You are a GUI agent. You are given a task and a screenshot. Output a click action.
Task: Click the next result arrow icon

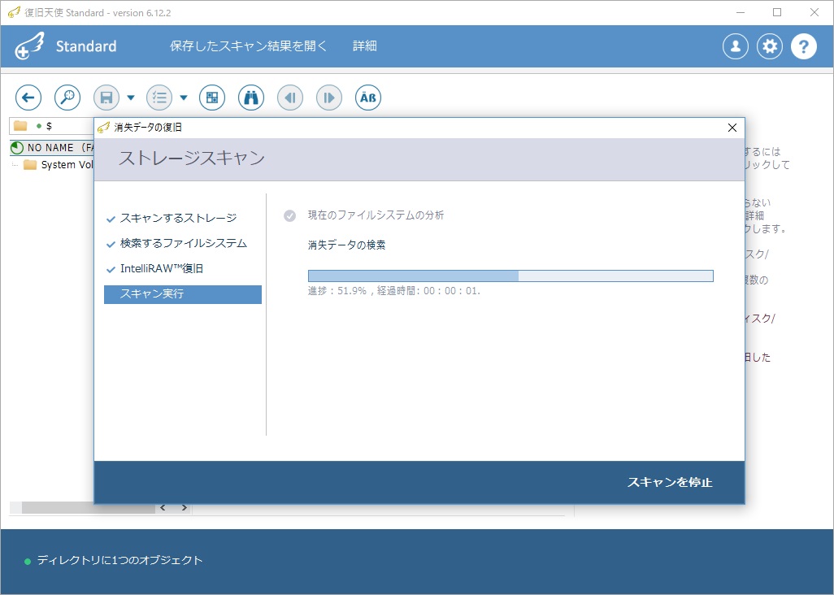(x=329, y=98)
